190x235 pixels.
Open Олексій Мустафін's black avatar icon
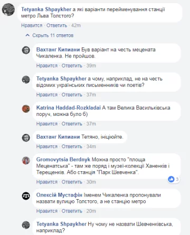pos(26,195)
